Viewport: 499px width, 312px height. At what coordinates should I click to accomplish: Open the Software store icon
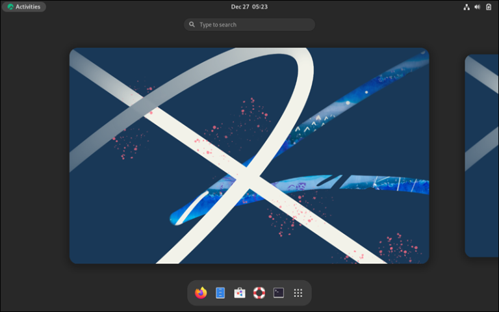pos(240,293)
